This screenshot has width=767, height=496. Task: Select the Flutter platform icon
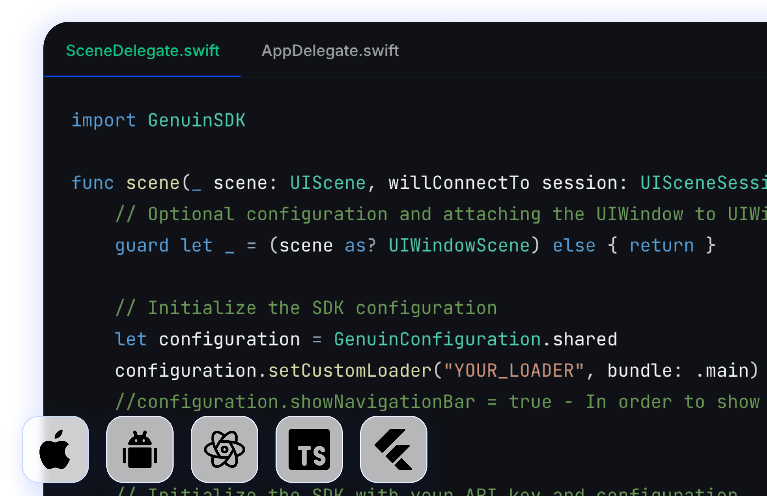[394, 449]
